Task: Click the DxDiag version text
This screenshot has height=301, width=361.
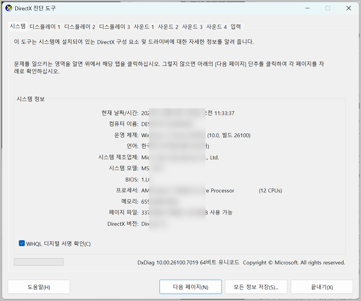Action: (x=188, y=262)
